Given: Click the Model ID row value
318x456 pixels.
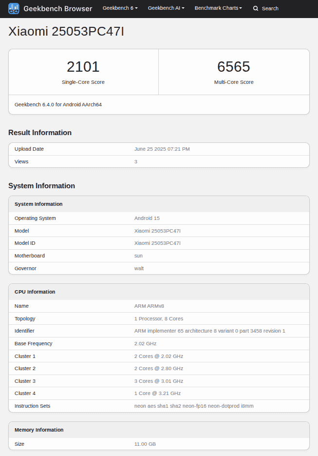Looking at the screenshot, I should tap(157, 243).
